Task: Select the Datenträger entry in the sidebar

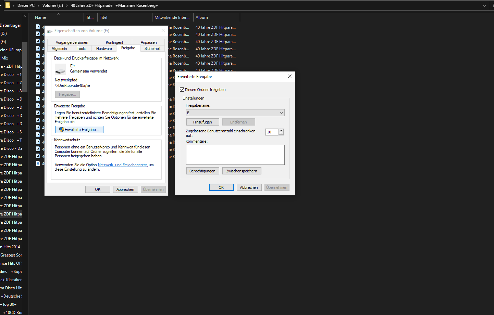Action: click(11, 25)
